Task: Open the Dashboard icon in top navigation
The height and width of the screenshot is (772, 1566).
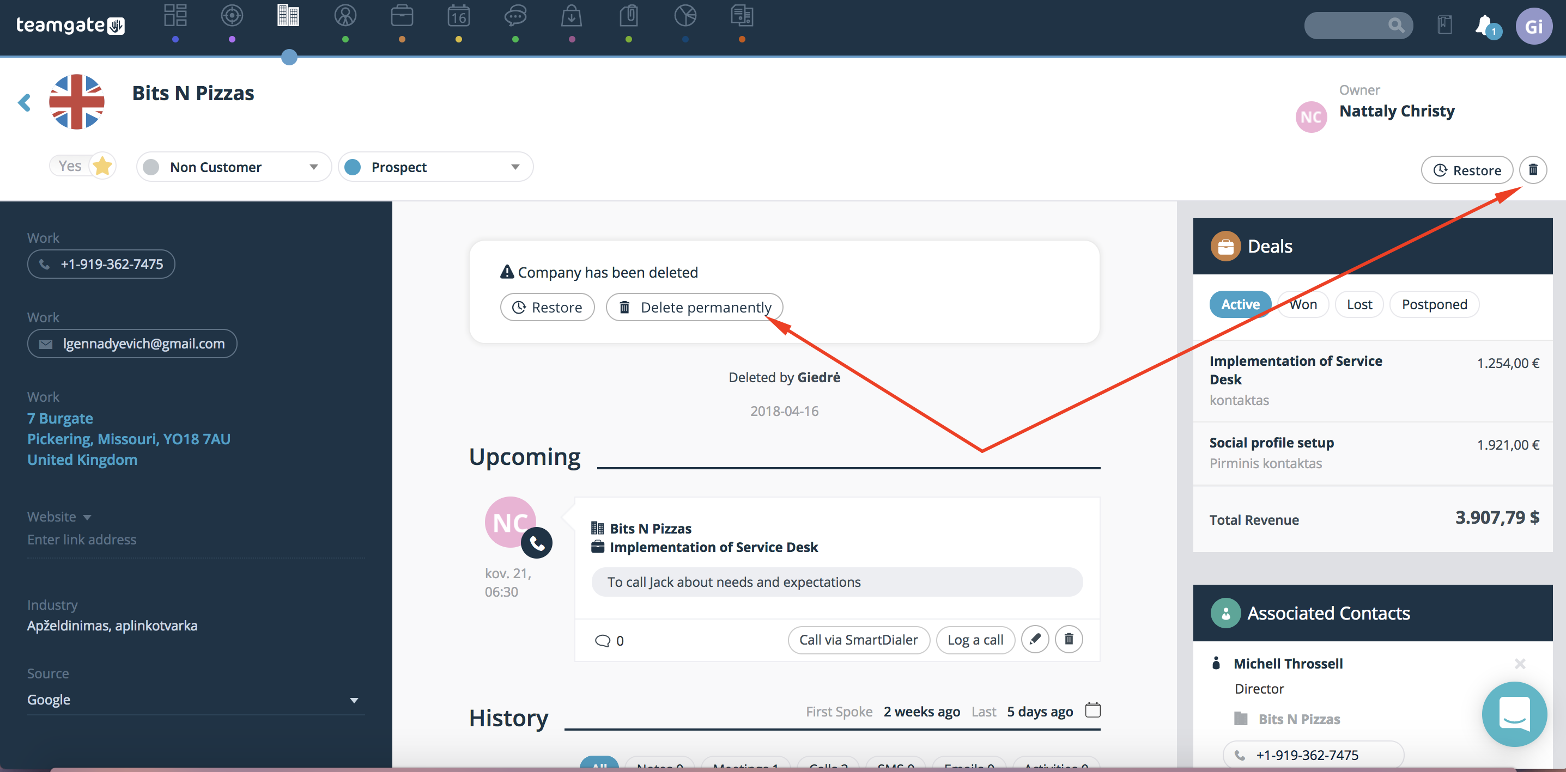Action: [175, 16]
